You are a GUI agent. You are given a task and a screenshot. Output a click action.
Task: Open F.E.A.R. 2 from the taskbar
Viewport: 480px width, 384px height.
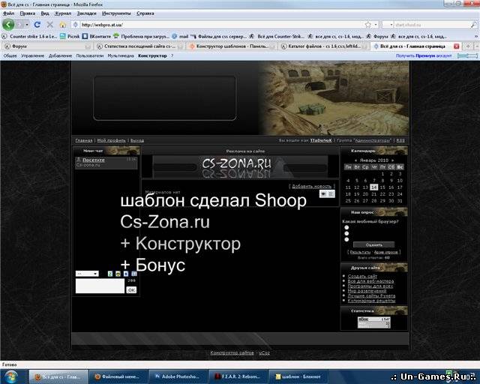click(x=238, y=376)
